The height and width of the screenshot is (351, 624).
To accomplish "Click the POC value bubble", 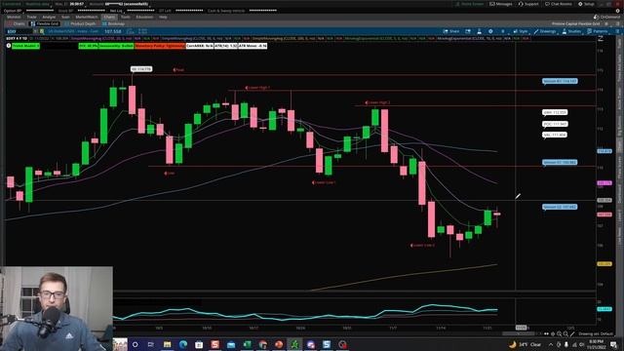I will point(555,124).
